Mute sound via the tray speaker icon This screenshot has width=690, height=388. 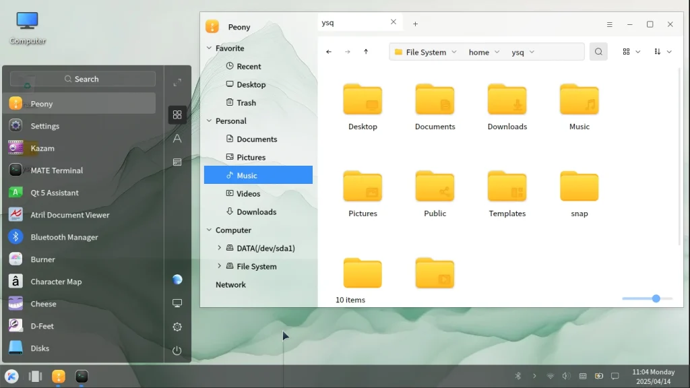[566, 376]
